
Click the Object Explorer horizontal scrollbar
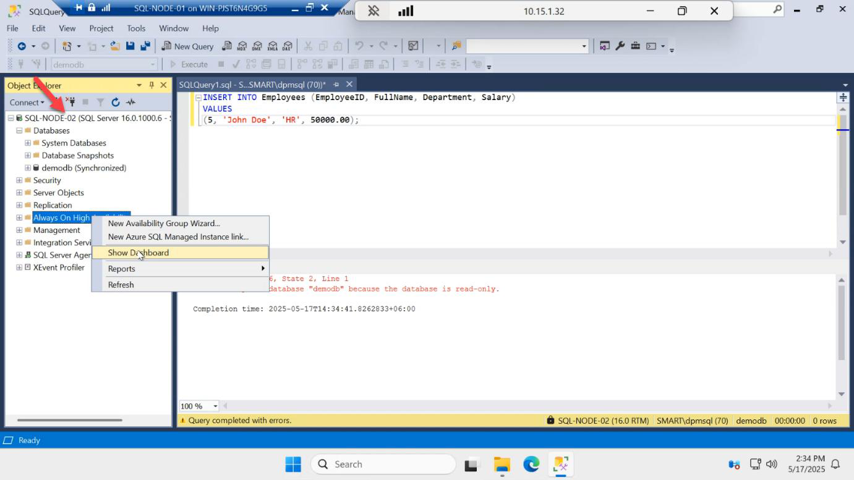[x=70, y=420]
